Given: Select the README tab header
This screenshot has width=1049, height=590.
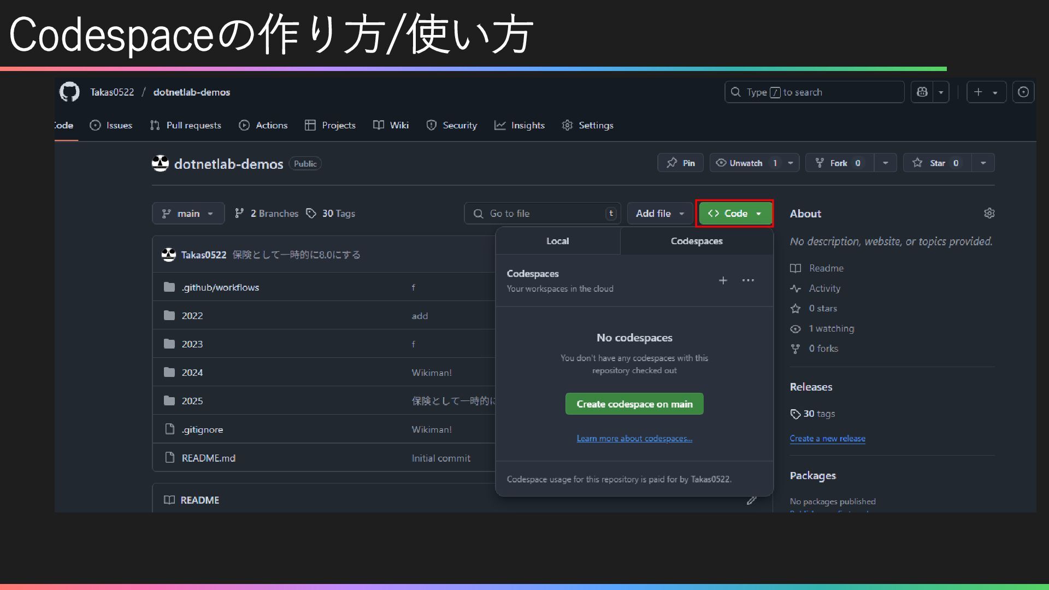Looking at the screenshot, I should click(192, 500).
